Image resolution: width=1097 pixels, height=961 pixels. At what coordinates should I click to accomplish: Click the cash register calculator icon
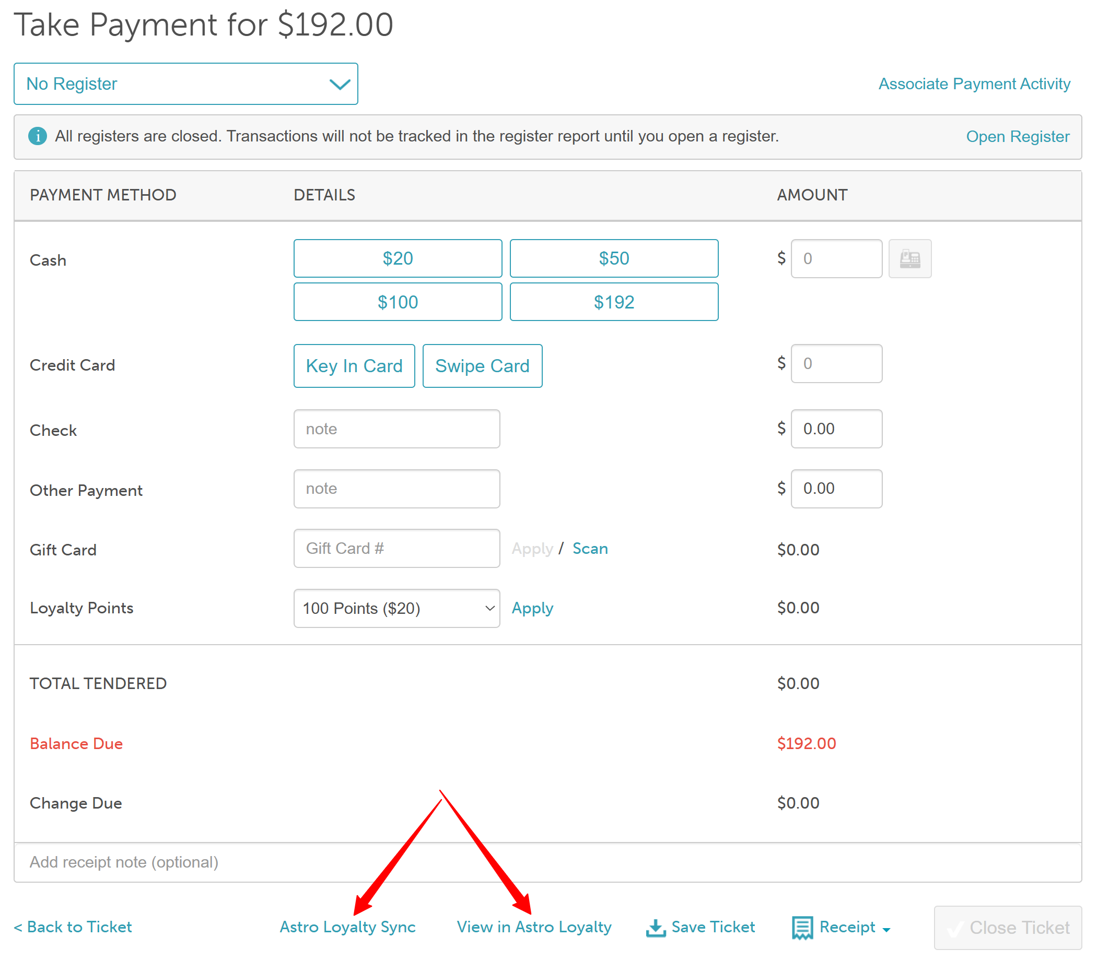point(909,258)
